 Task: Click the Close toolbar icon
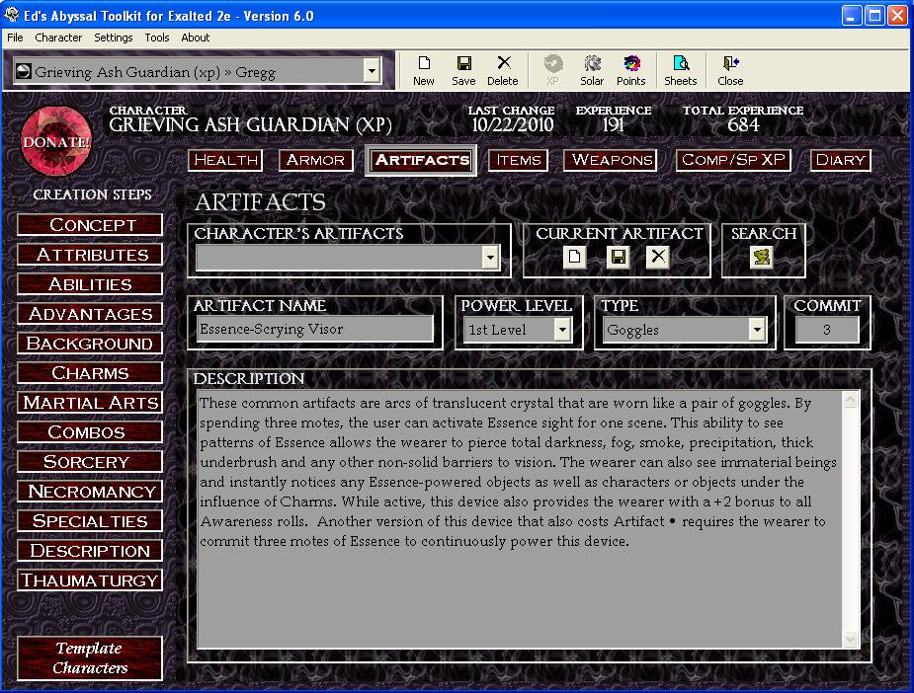(x=730, y=71)
